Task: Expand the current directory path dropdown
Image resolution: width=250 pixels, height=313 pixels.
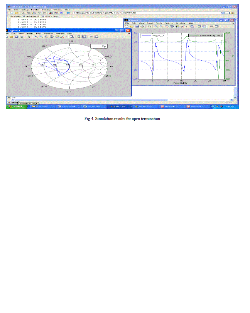Action: (x=222, y=13)
